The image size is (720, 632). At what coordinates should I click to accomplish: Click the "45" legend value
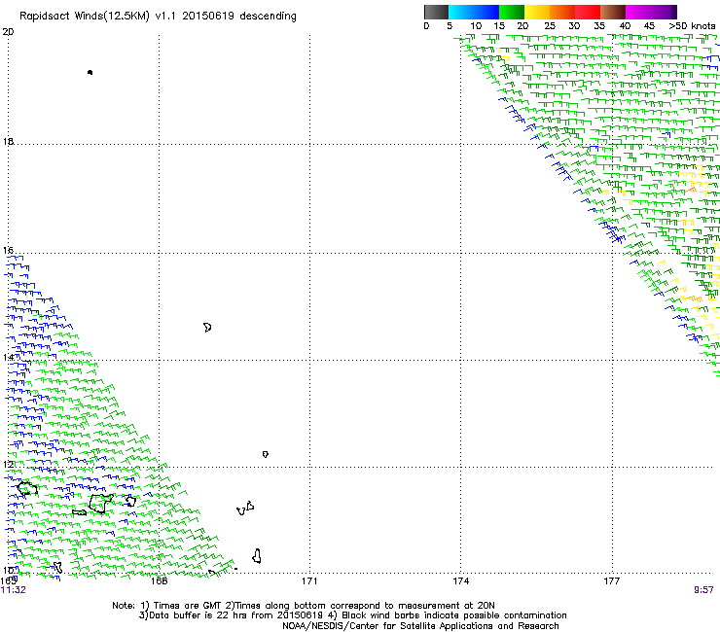pos(649,26)
